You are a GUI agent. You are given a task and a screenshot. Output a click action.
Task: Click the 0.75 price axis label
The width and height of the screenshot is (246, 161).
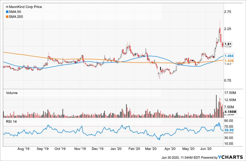(228, 80)
